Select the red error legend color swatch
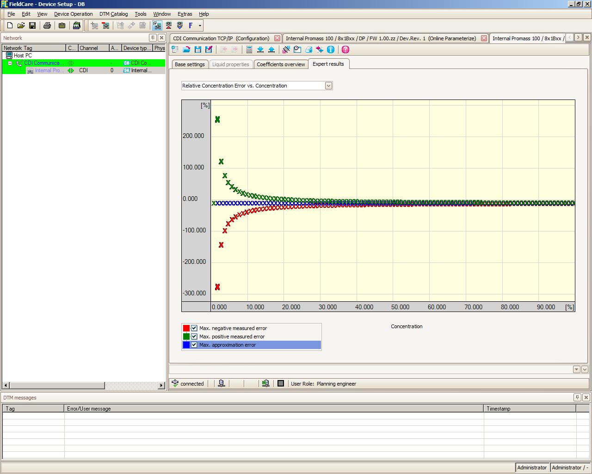The height and width of the screenshot is (474, 592). pos(187,328)
